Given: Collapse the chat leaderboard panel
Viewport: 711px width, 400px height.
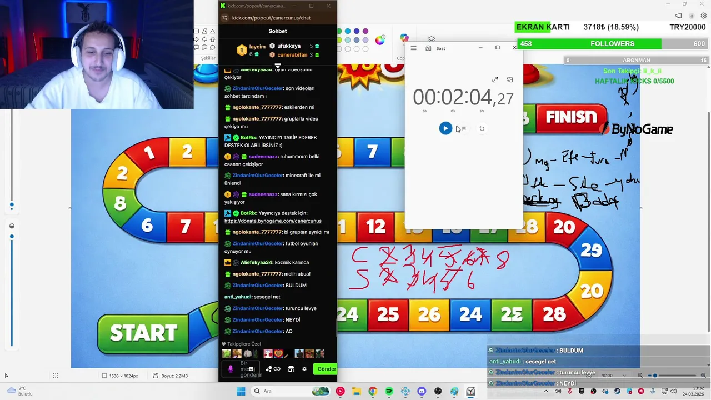Looking at the screenshot, I should 278,66.
